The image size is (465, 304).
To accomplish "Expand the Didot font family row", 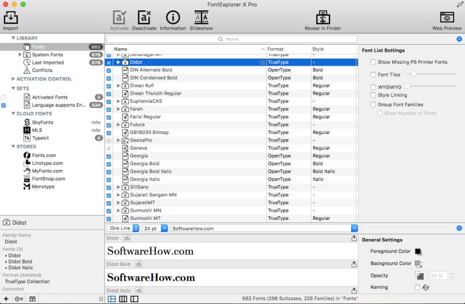I will [119, 62].
